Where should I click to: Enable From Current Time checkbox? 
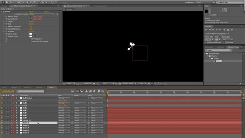pos(206,43)
